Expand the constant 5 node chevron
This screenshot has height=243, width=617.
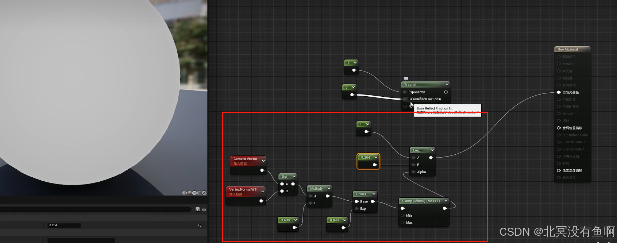coord(355,62)
